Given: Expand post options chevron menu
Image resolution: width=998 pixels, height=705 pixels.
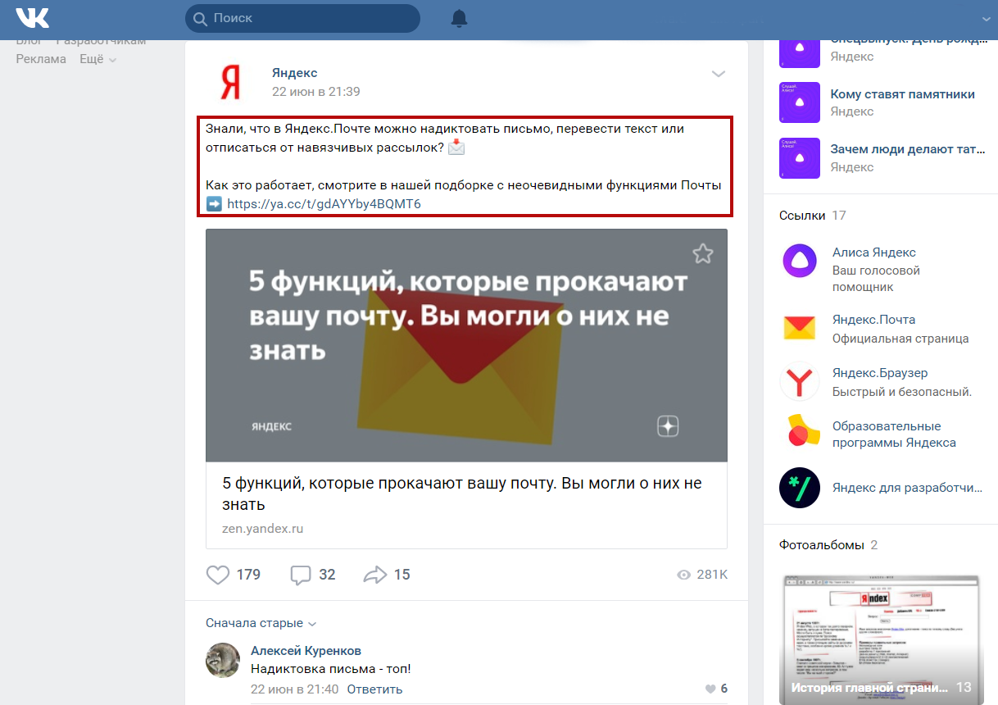Looking at the screenshot, I should pyautogui.click(x=719, y=74).
